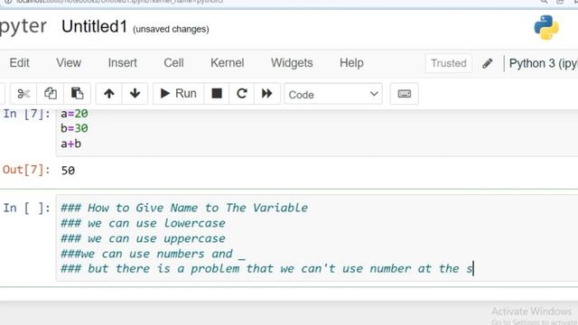Run the current cell
578x325 pixels.
pyautogui.click(x=179, y=94)
